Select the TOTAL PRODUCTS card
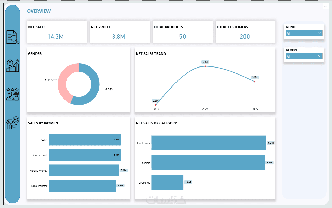 pyautogui.click(x=183, y=32)
